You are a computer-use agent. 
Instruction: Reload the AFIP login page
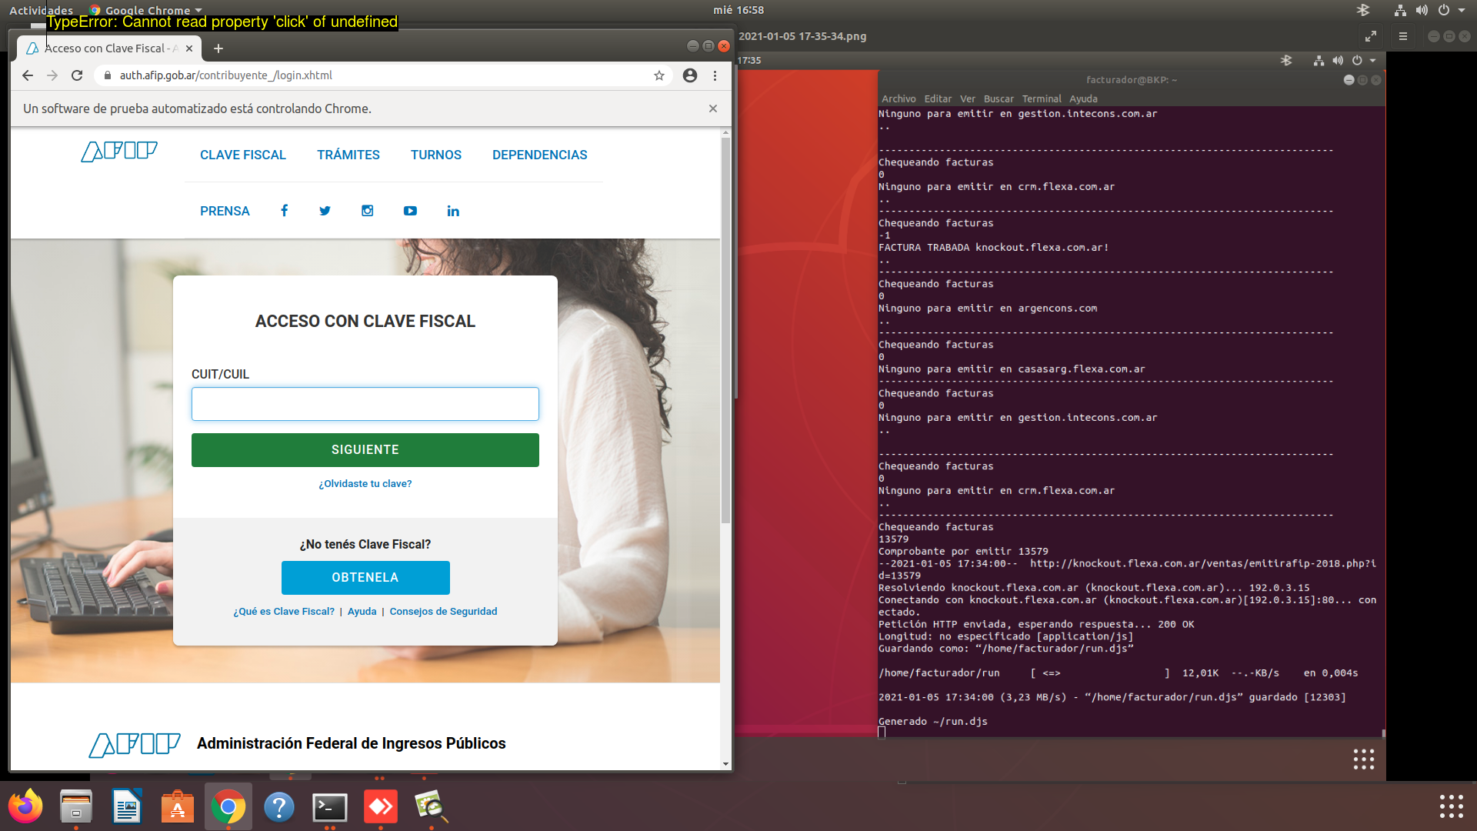(77, 75)
